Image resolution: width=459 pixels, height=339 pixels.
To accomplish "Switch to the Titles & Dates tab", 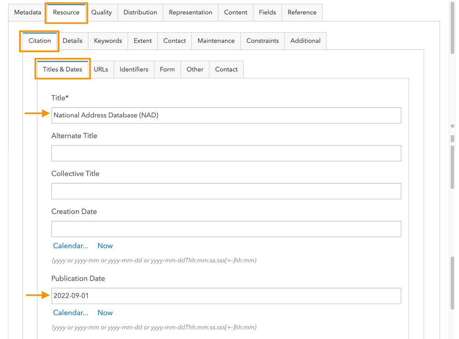I will [62, 69].
